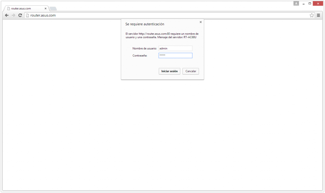
Task: Focus the address bar showing router.asus.com
Action: point(169,15)
